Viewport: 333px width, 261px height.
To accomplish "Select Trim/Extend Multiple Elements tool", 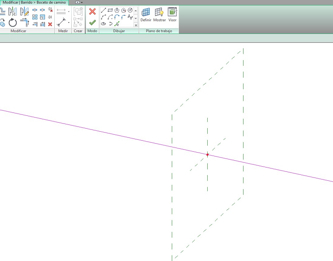I will pos(42,24).
